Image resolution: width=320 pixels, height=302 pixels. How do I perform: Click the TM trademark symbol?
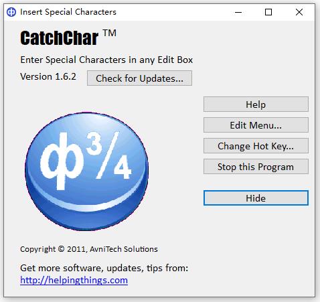pyautogui.click(x=110, y=33)
